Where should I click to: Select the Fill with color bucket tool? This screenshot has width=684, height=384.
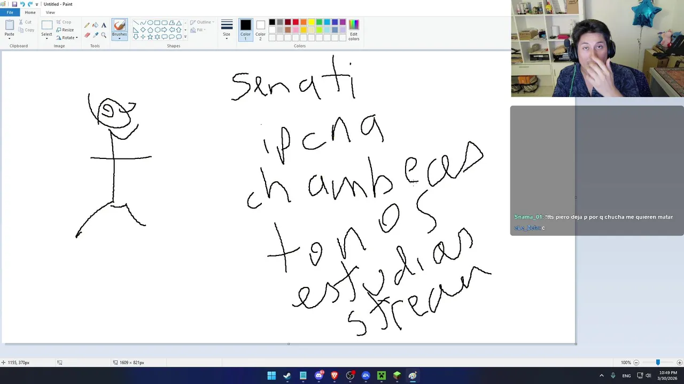point(95,25)
